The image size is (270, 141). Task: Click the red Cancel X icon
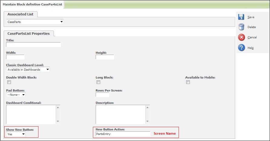241,37
